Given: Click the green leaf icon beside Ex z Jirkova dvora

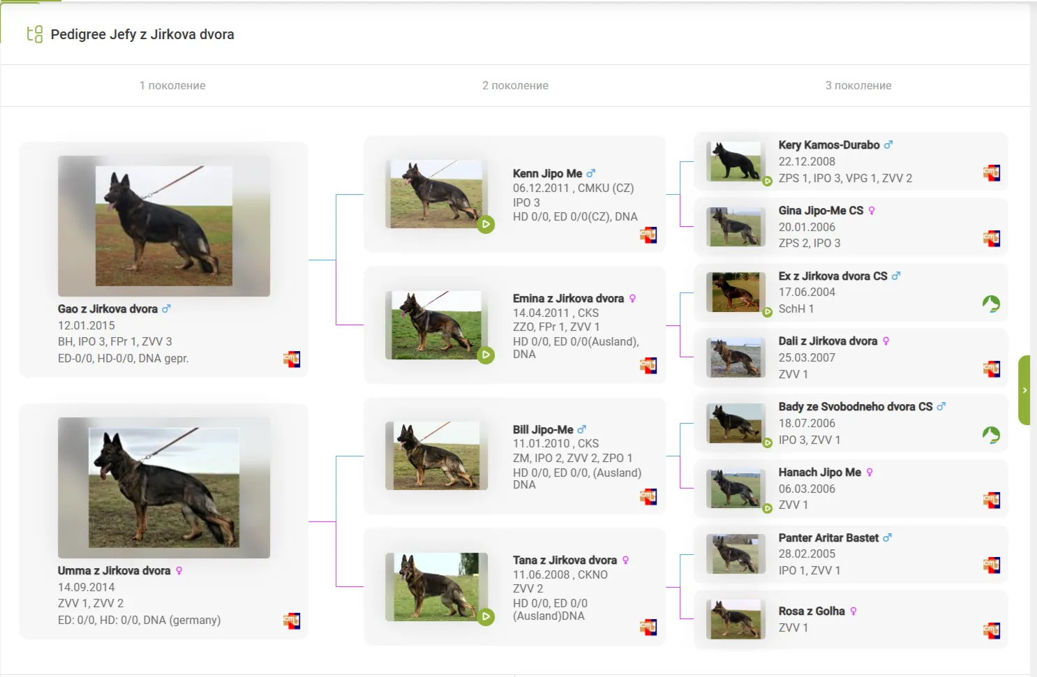Looking at the screenshot, I should 991,304.
